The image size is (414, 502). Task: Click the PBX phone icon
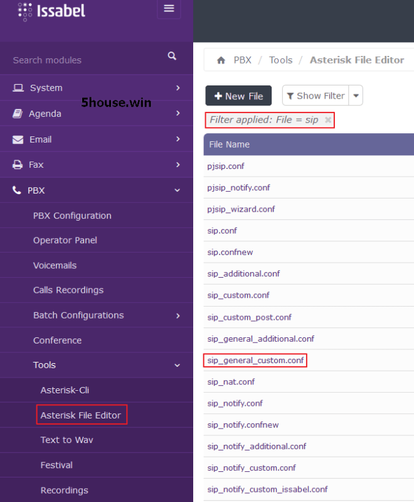[17, 190]
